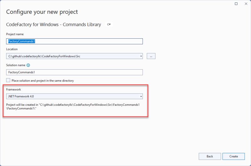The width and height of the screenshot is (251, 166).
Task: Click the 'Location' label
Action: 12,49
